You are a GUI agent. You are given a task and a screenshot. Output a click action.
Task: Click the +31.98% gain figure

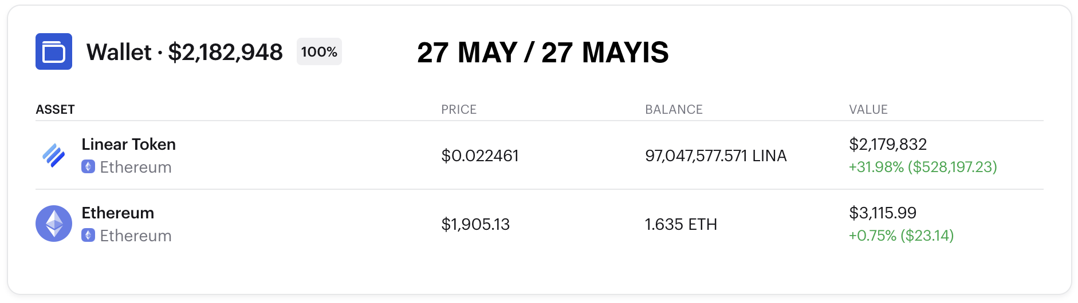click(876, 167)
